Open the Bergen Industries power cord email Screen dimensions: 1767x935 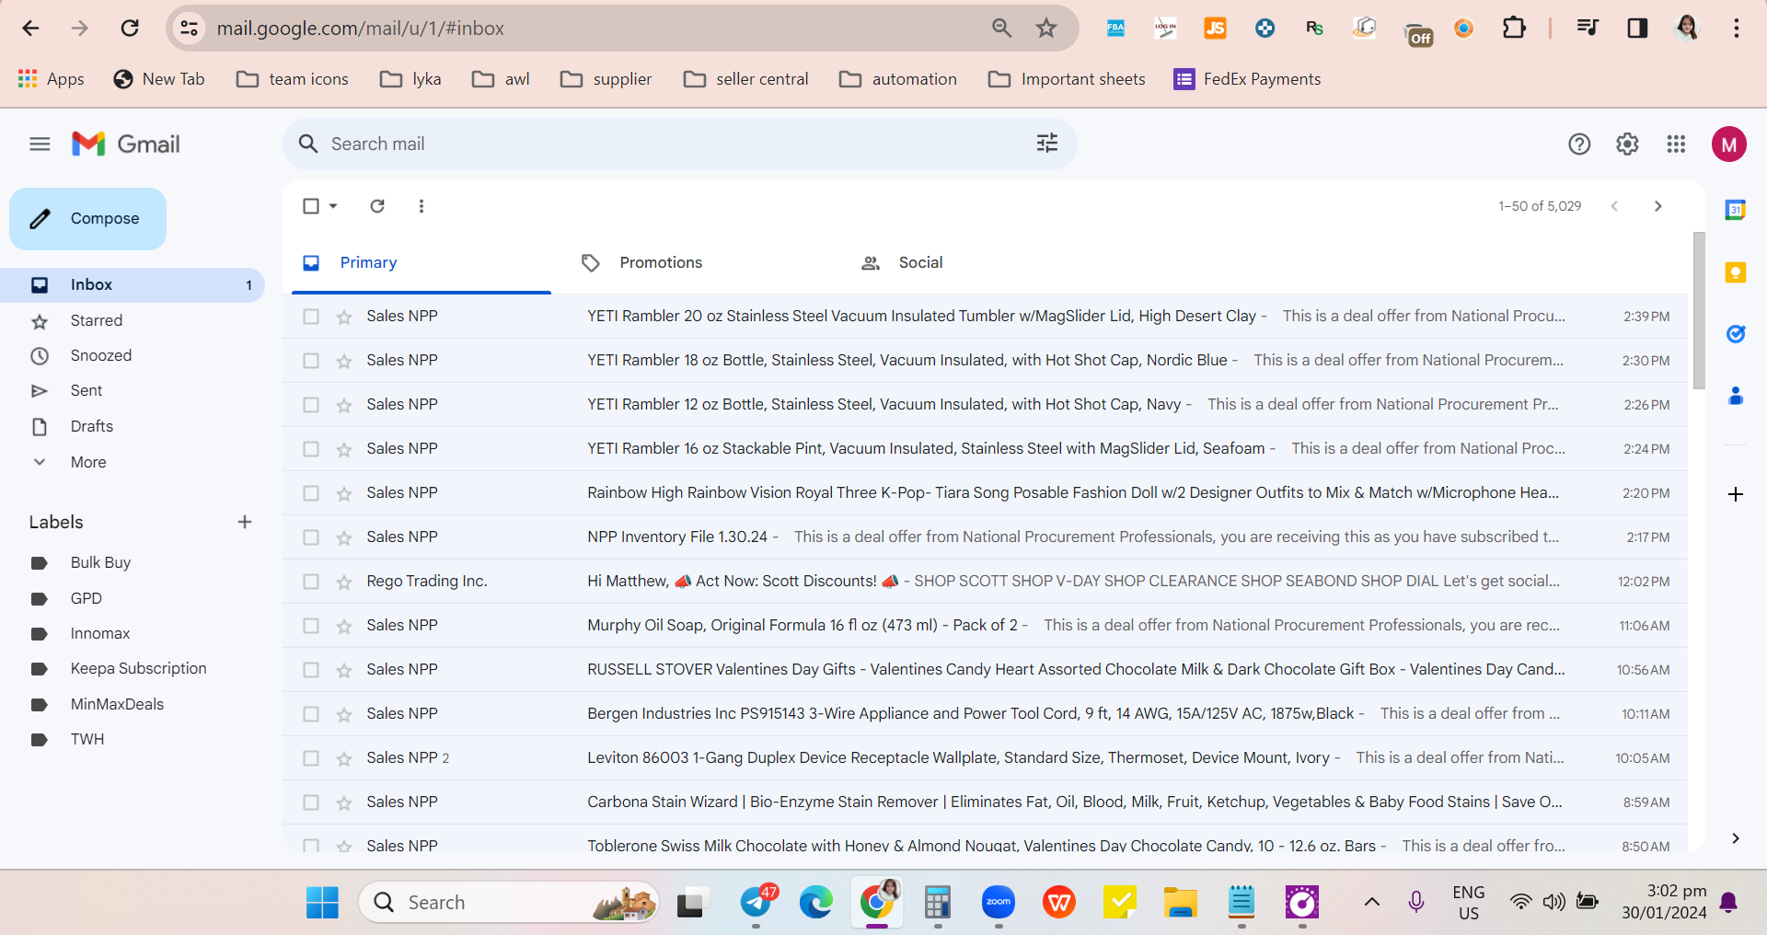(985, 714)
